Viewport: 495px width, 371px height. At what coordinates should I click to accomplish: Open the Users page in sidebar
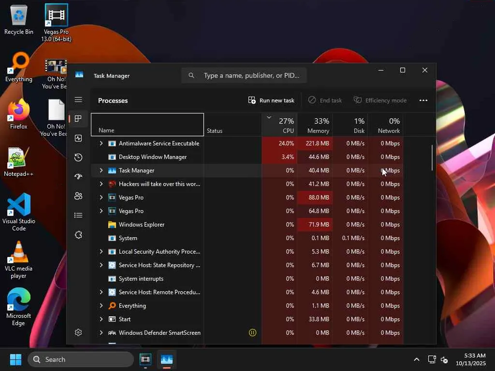click(x=78, y=196)
